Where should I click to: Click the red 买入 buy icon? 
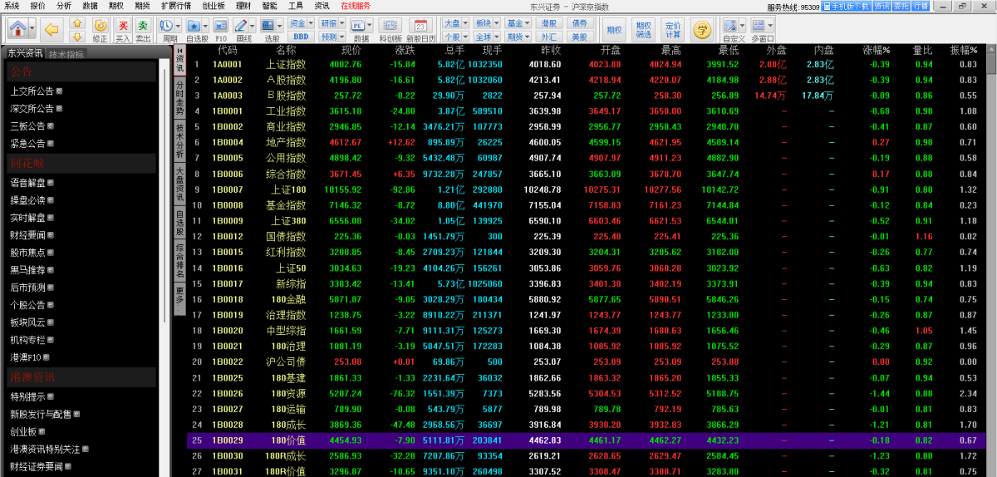[x=123, y=29]
